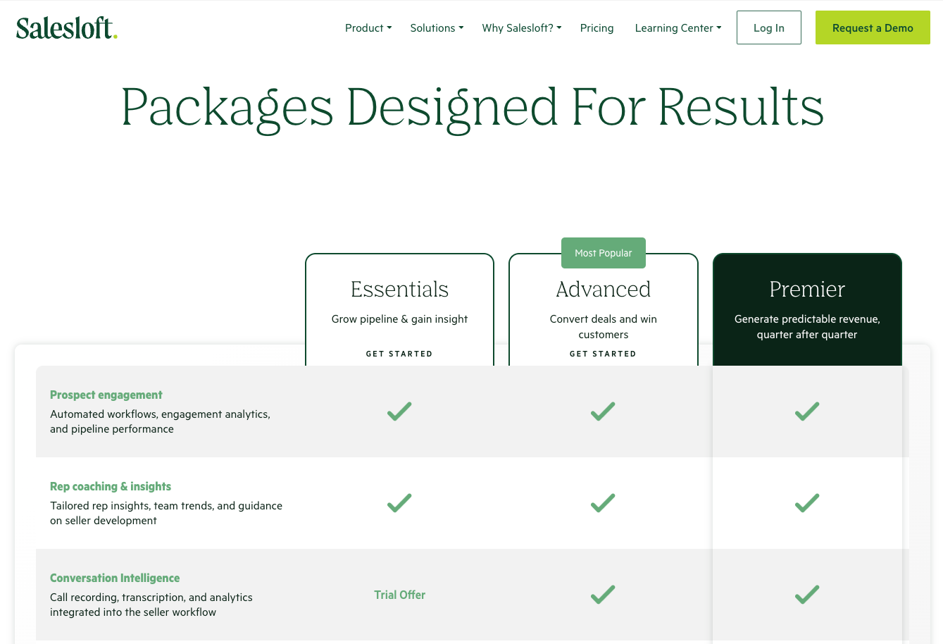943x644 pixels.
Task: Click the Most Popular badge
Action: [604, 253]
